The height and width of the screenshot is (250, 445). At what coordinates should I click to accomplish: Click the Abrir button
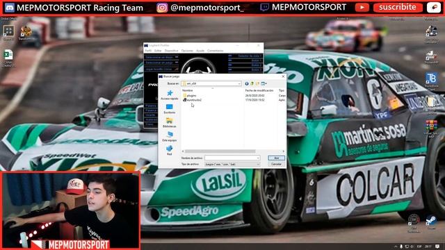[x=277, y=158]
